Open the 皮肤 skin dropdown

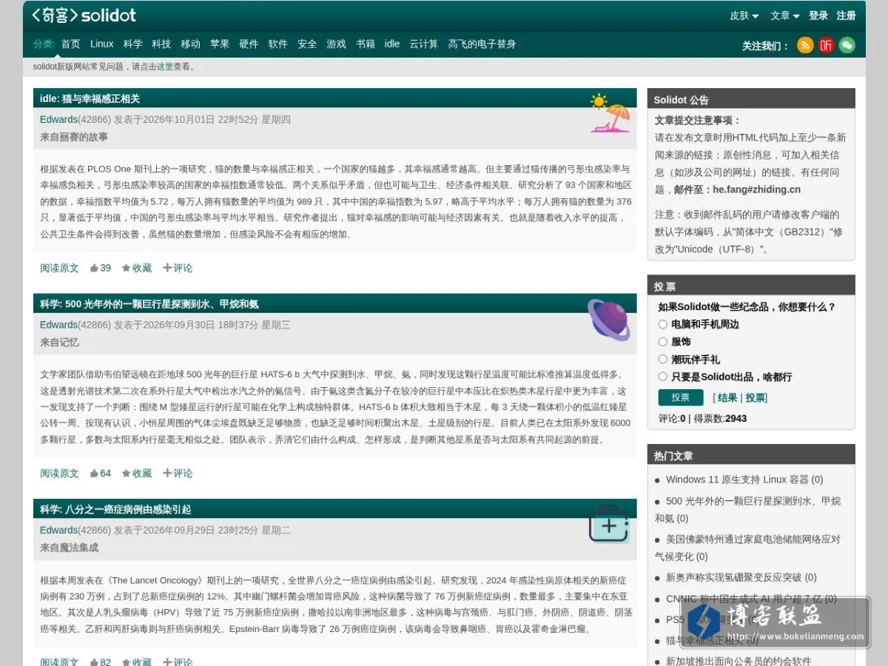(x=744, y=16)
